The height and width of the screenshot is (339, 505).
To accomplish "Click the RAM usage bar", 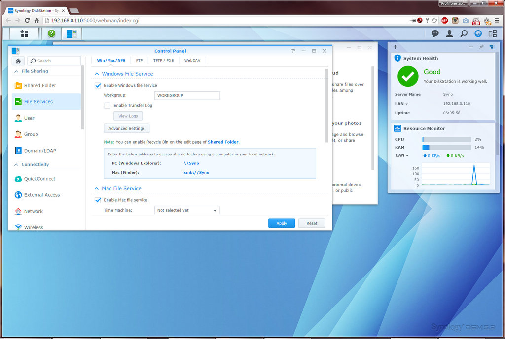I will pos(447,147).
